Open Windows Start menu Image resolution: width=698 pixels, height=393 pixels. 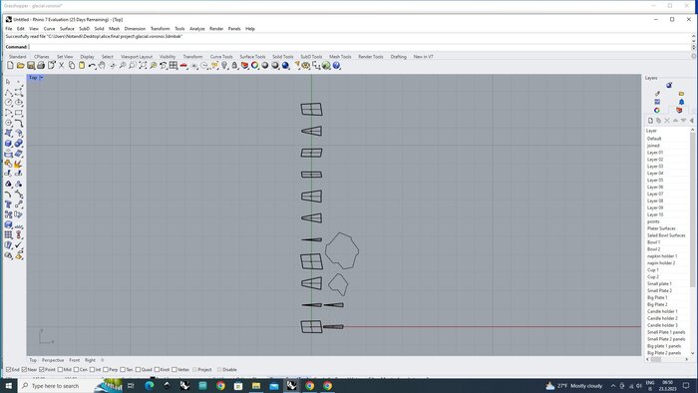pos(8,385)
